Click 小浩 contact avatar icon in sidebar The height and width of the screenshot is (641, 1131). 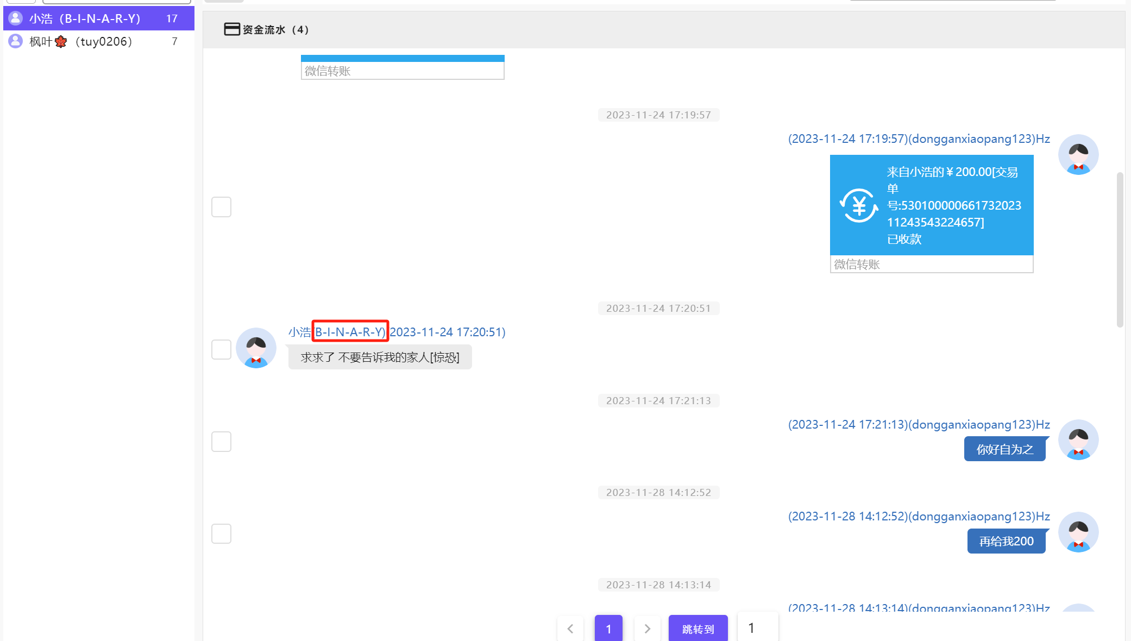tap(16, 18)
